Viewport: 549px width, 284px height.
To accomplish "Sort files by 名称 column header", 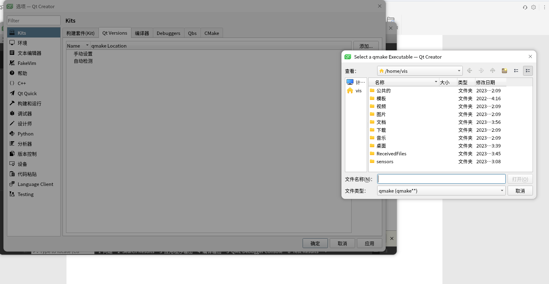I will tap(404, 82).
